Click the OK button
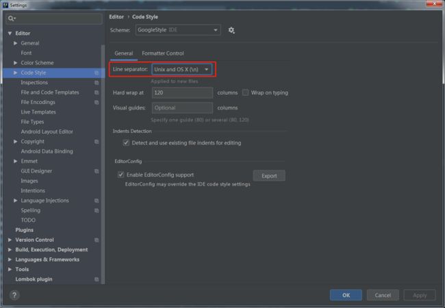Viewport: 445px width, 308px height. click(x=346, y=295)
